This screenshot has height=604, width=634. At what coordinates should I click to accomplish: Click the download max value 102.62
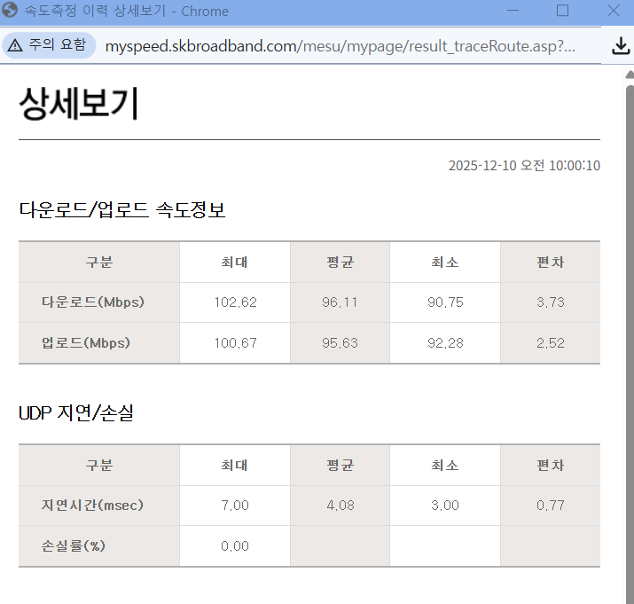[235, 302]
